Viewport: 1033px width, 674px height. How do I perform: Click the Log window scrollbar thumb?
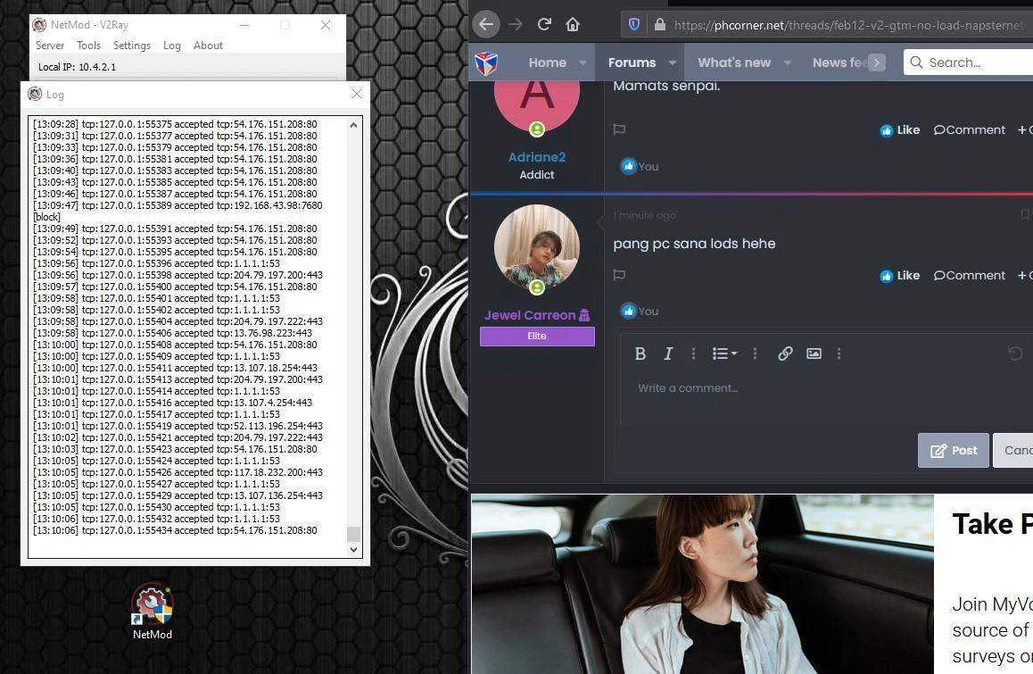coord(354,533)
